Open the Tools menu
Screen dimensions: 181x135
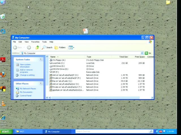44,42
